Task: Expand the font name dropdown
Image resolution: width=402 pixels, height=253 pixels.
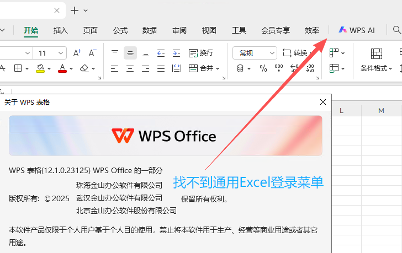Action: 28,53
